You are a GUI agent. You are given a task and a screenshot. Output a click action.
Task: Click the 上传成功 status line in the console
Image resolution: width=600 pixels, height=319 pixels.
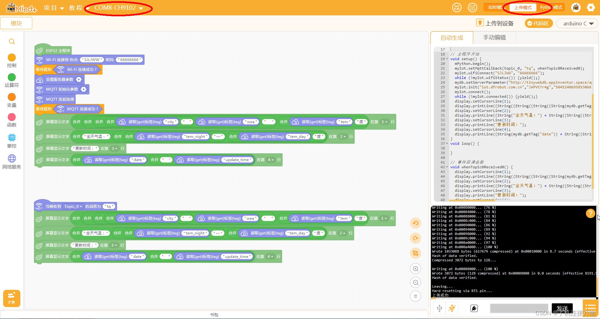pos(440,295)
